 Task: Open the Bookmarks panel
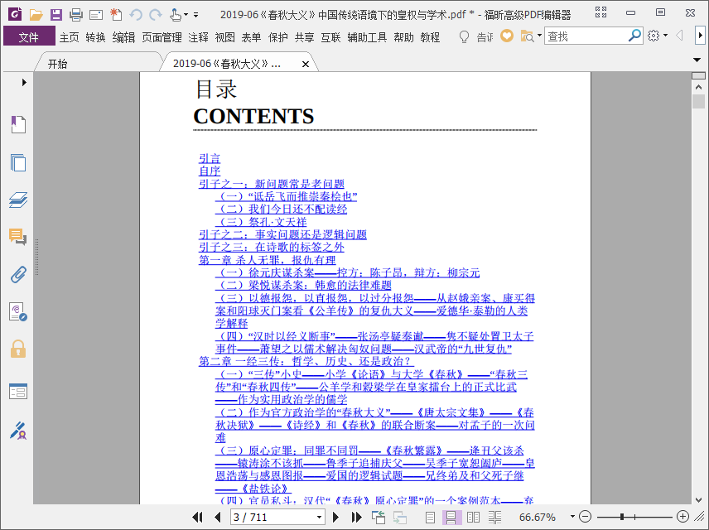pyautogui.click(x=18, y=124)
